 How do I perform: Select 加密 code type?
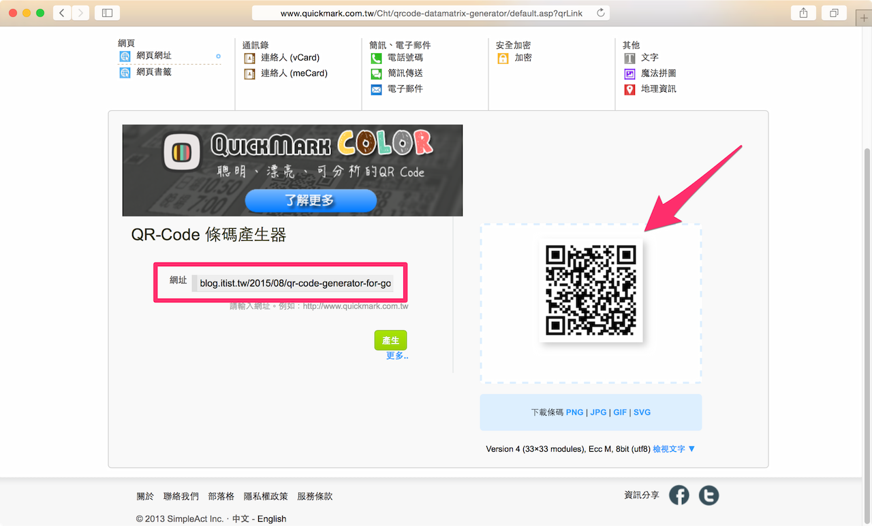pyautogui.click(x=523, y=58)
